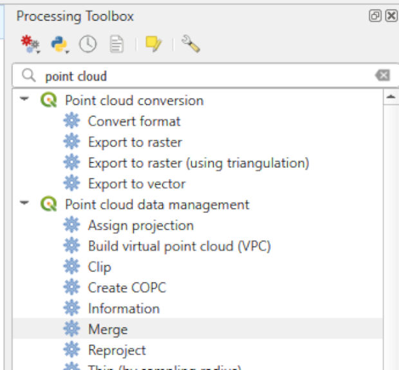Viewport: 399px width, 370px height.
Task: Float the Processing Toolbox panel
Action: point(375,16)
